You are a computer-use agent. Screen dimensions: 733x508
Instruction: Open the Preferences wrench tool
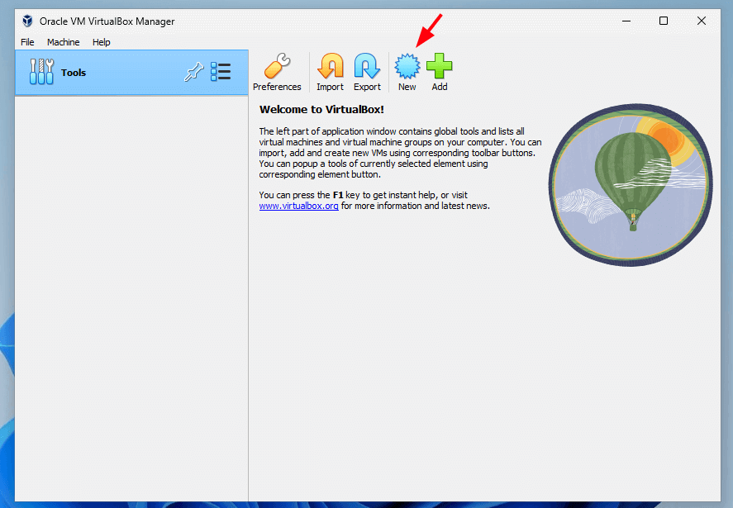click(x=277, y=72)
